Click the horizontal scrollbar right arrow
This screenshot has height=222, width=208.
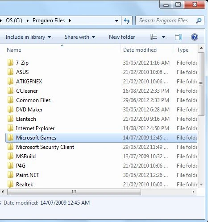tap(194, 192)
